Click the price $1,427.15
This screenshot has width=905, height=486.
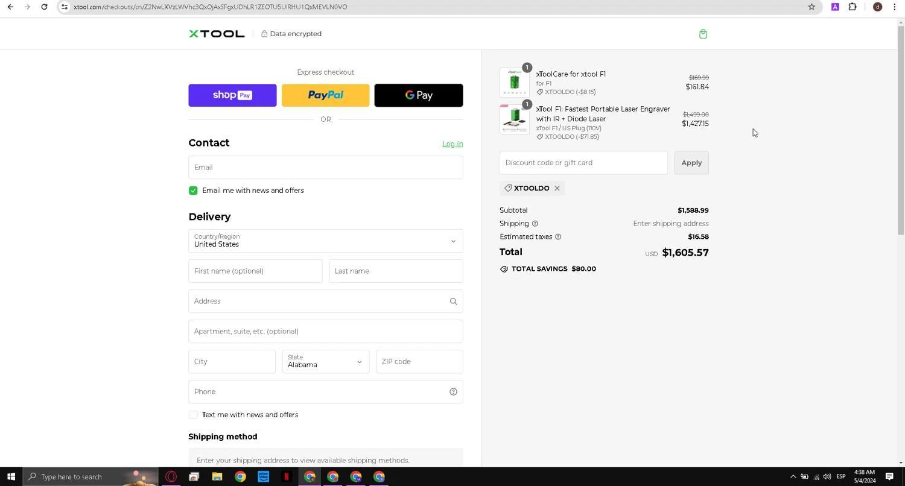(695, 124)
